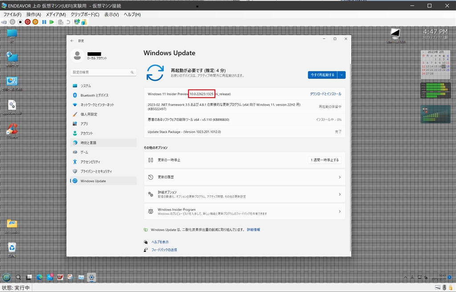Open Bluetooth とデバイス settings
This screenshot has height=292, width=456.
(103, 95)
